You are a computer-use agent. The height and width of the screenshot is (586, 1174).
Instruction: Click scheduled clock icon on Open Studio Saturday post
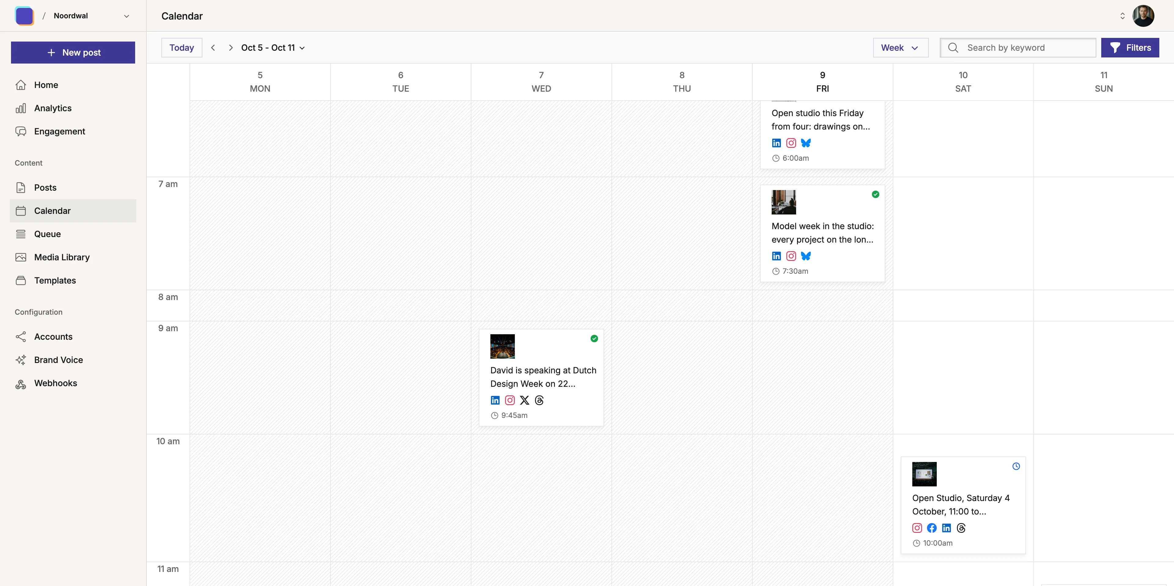[1016, 466]
